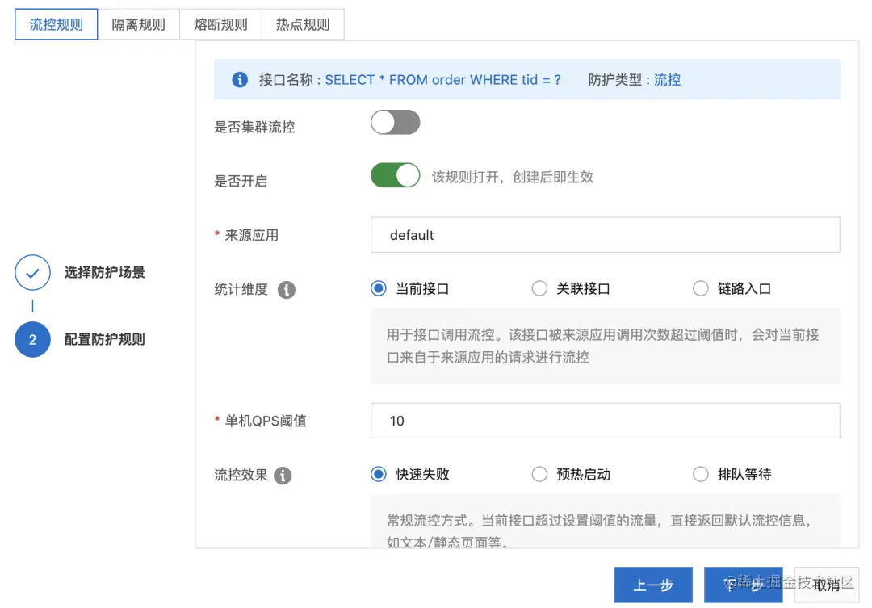Click the 下一步 button

click(x=743, y=585)
